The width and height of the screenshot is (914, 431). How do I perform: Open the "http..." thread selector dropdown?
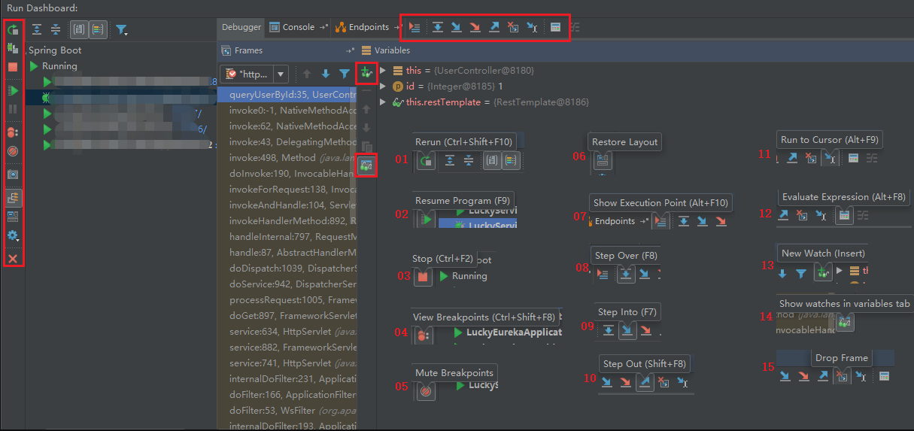254,74
